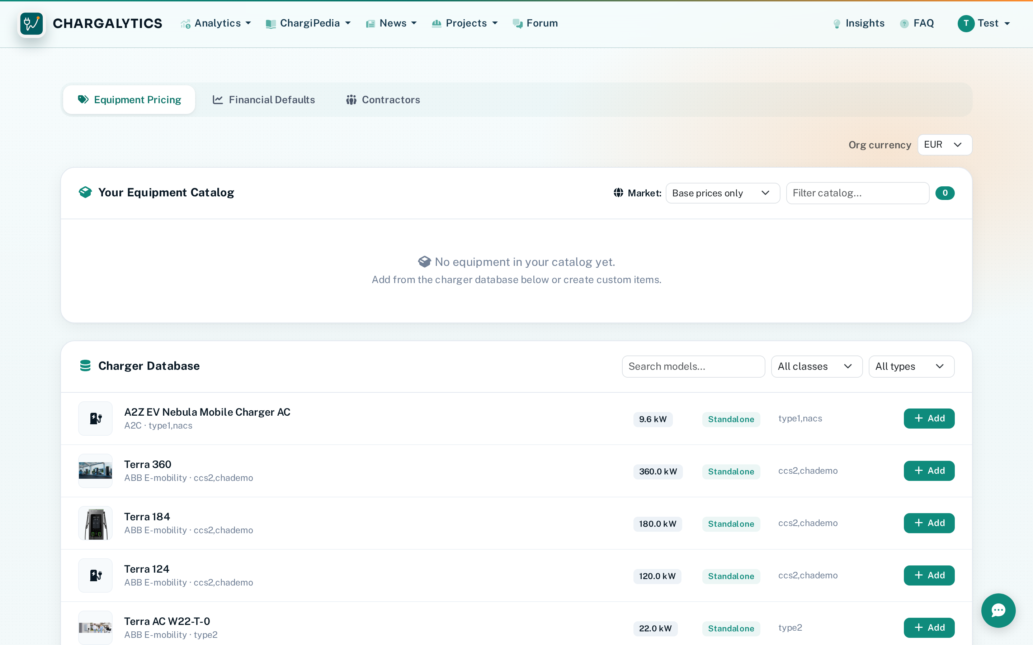
Task: Click the A2Z EV Nebula charger placeholder icon
Action: point(96,419)
